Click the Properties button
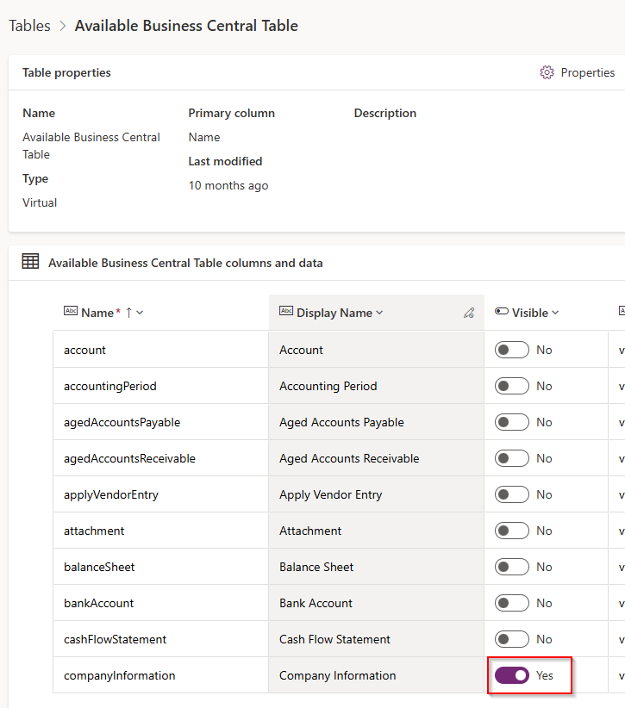This screenshot has width=625, height=708. click(577, 72)
